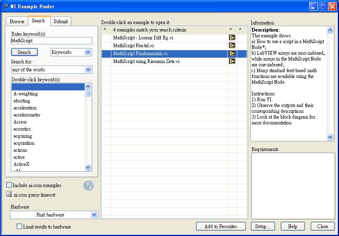
Task: Click keyword list scroll up arrow
Action: [88, 87]
